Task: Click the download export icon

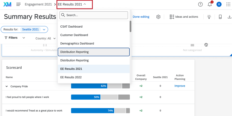Action: tap(229, 17)
